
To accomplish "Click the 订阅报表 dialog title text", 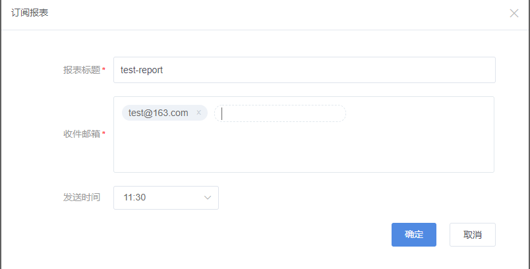I will pos(30,13).
